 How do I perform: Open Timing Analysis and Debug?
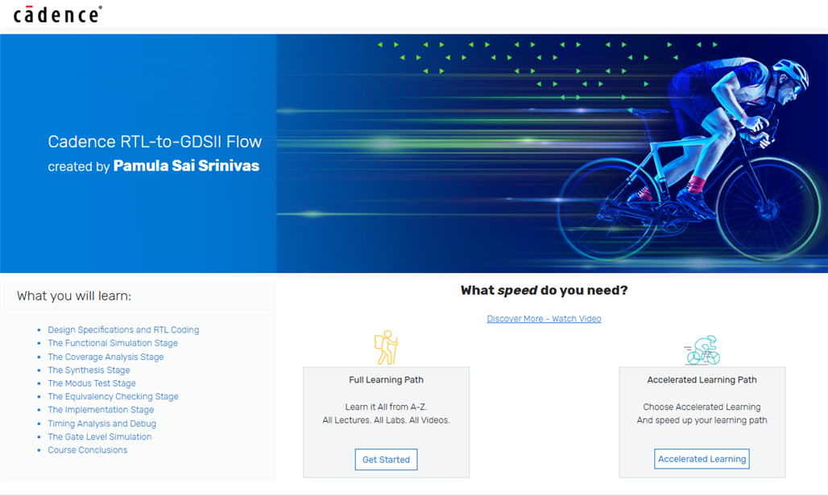pyautogui.click(x=101, y=424)
